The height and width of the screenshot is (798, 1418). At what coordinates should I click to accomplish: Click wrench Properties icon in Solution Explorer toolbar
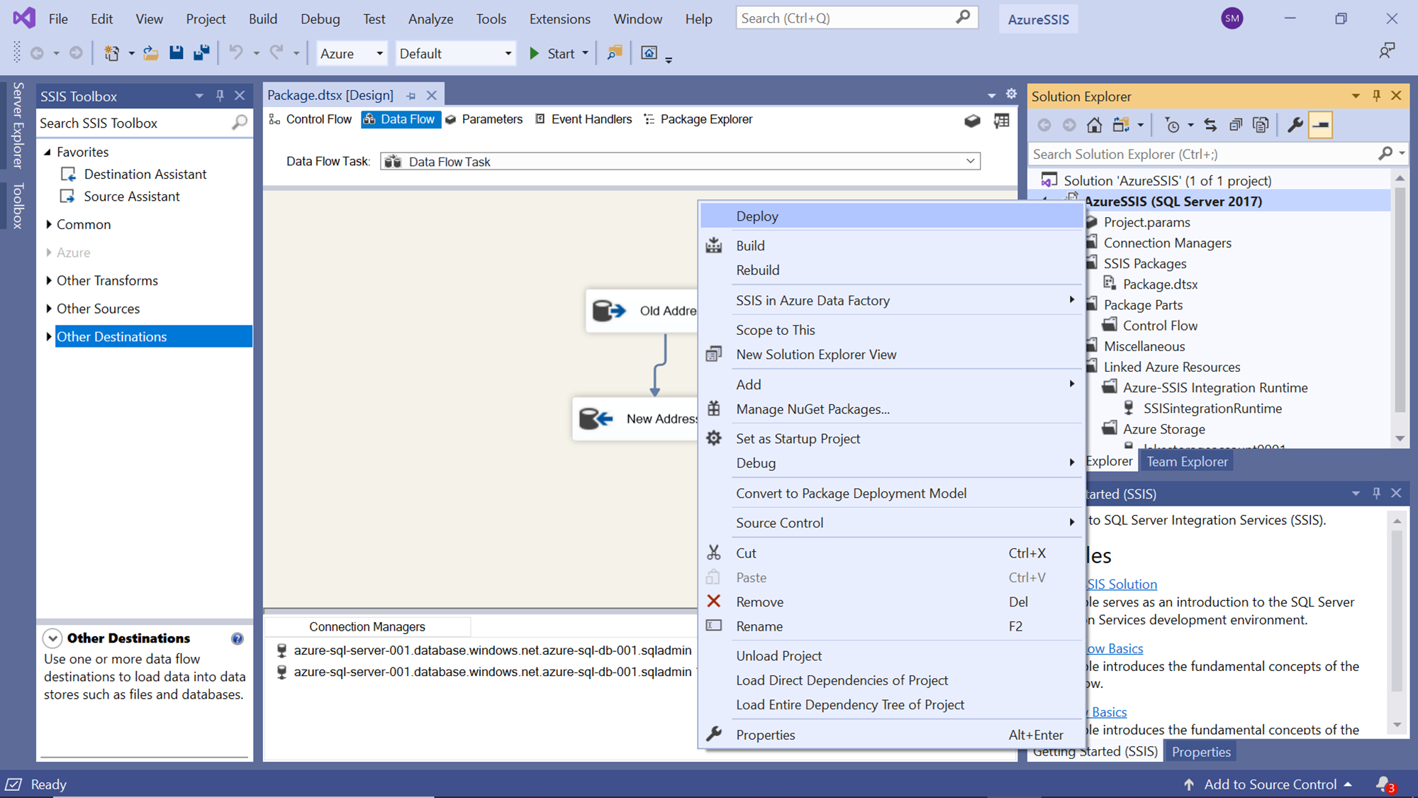(x=1295, y=126)
